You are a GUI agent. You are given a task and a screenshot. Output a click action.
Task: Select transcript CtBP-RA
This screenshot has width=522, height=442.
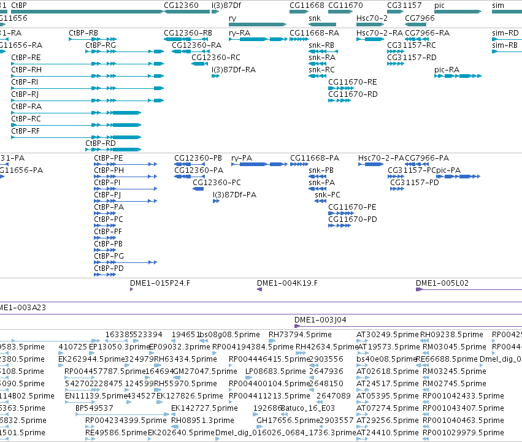click(x=76, y=113)
